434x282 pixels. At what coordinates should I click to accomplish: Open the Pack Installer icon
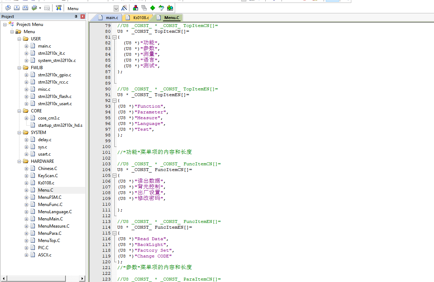(170, 8)
